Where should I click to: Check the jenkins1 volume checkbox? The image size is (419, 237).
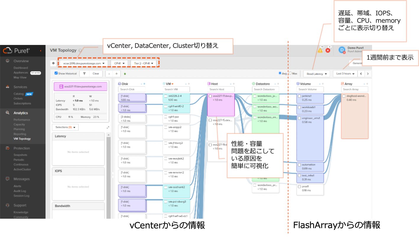(x=299, y=96)
